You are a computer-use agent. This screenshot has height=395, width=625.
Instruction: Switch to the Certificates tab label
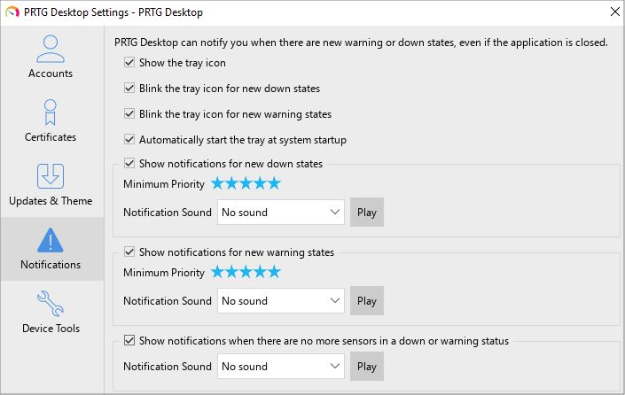[x=51, y=137]
